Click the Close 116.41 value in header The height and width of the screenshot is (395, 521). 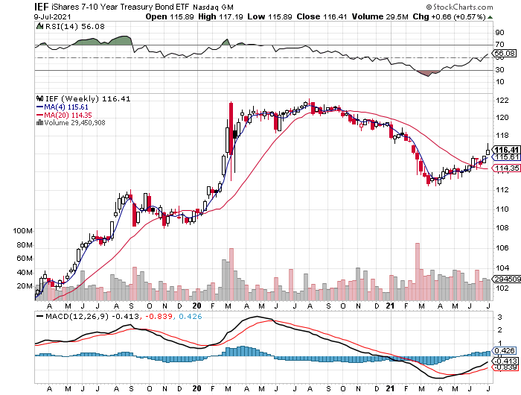[x=322, y=16]
